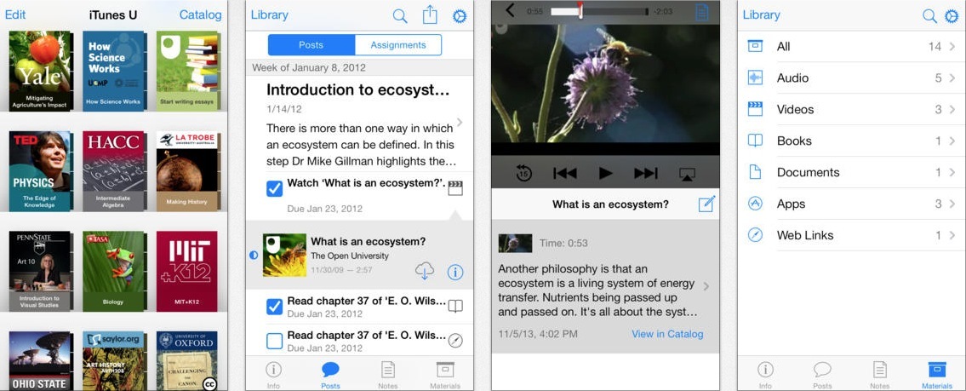The width and height of the screenshot is (966, 391).
Task: Tap the Books icon in the materials list
Action: (x=755, y=141)
